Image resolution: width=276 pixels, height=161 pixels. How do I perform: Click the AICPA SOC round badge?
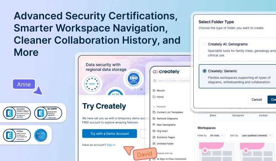[x=41, y=135]
